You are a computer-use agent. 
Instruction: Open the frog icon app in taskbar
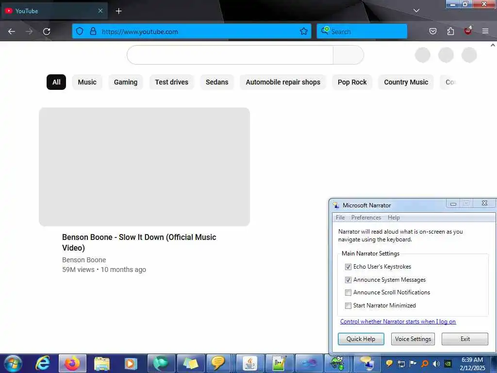click(x=338, y=363)
